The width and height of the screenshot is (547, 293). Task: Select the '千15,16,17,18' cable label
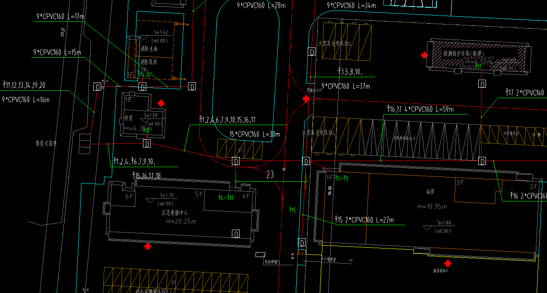coord(146,175)
